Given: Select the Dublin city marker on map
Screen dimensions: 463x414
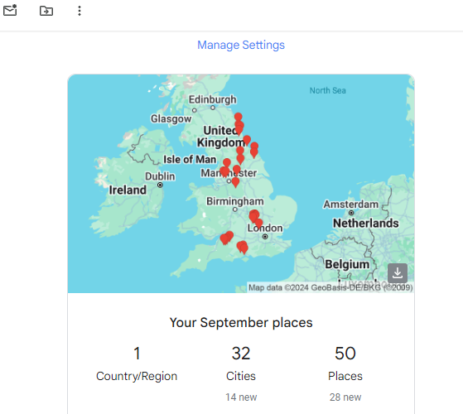Looking at the screenshot, I should tap(160, 185).
